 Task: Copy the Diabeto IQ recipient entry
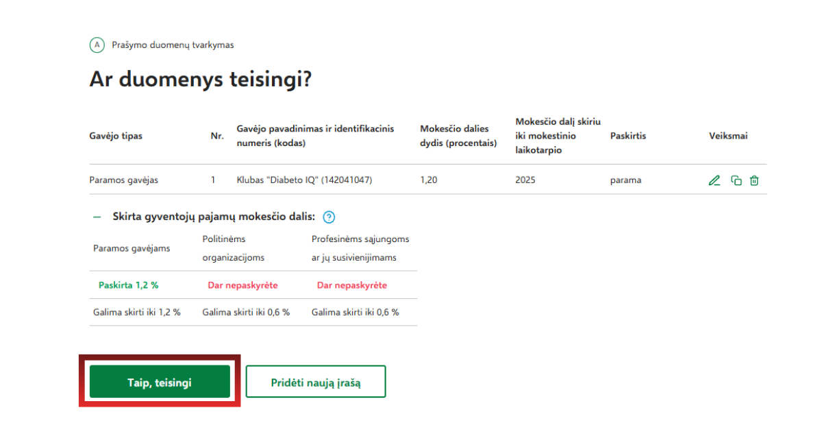pos(736,180)
